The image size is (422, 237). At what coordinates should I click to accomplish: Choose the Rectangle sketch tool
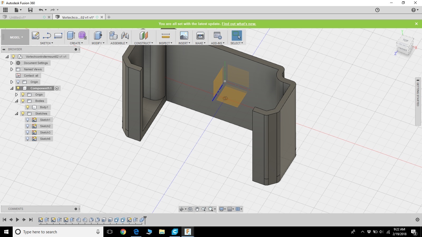pos(58,36)
